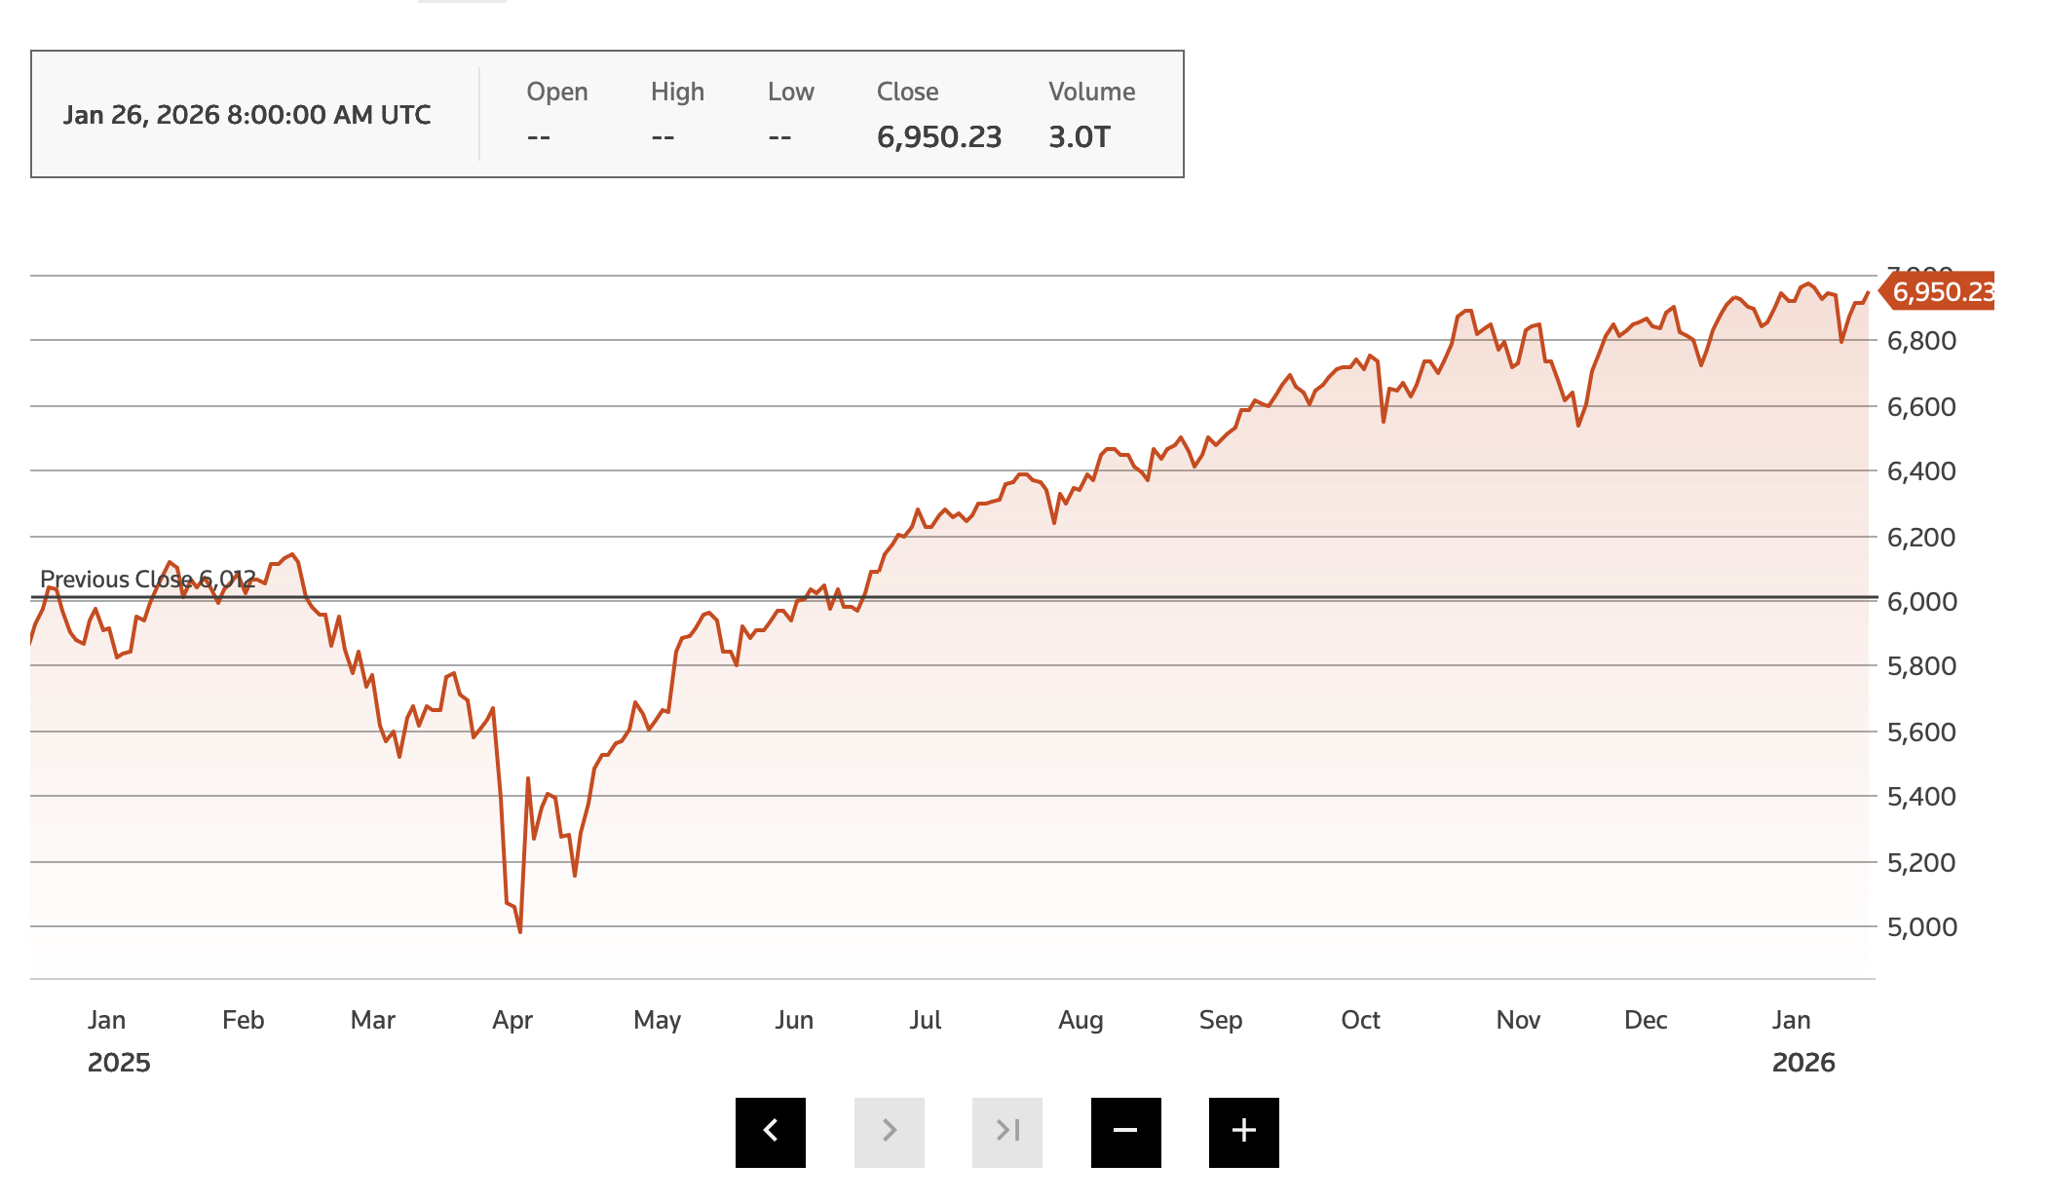The height and width of the screenshot is (1202, 2048).
Task: Select the Jul month axis label
Action: [x=925, y=1020]
